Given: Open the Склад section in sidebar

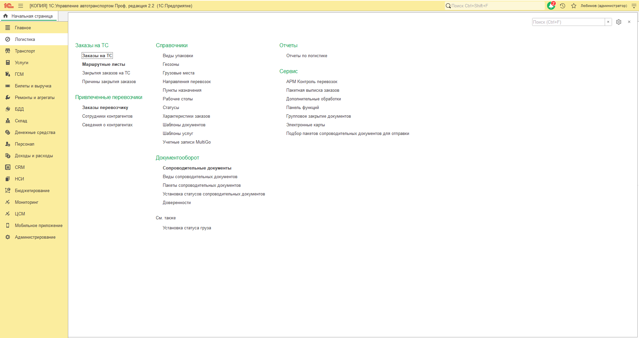Looking at the screenshot, I should (21, 121).
